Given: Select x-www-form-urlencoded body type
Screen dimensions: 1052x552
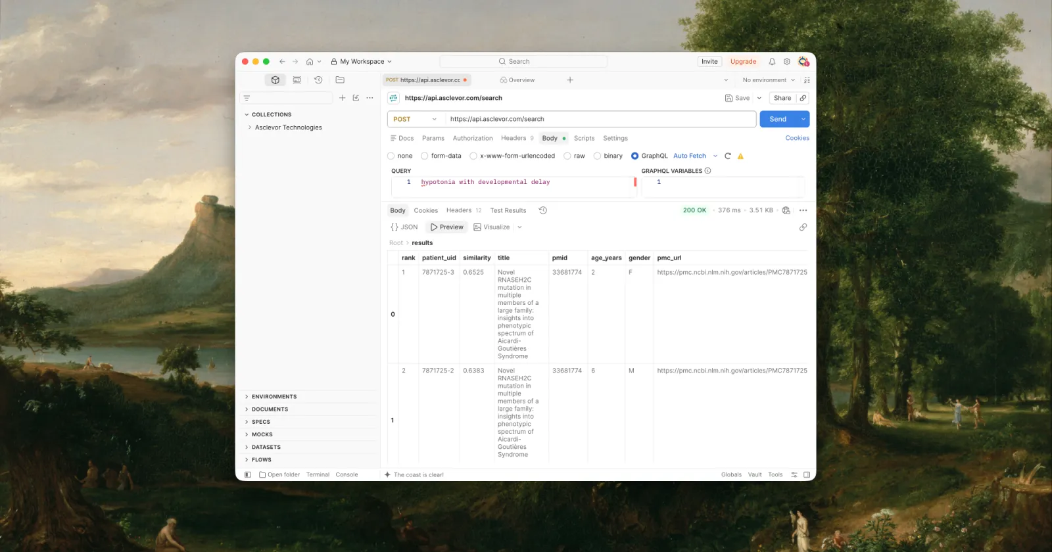Looking at the screenshot, I should [x=473, y=156].
